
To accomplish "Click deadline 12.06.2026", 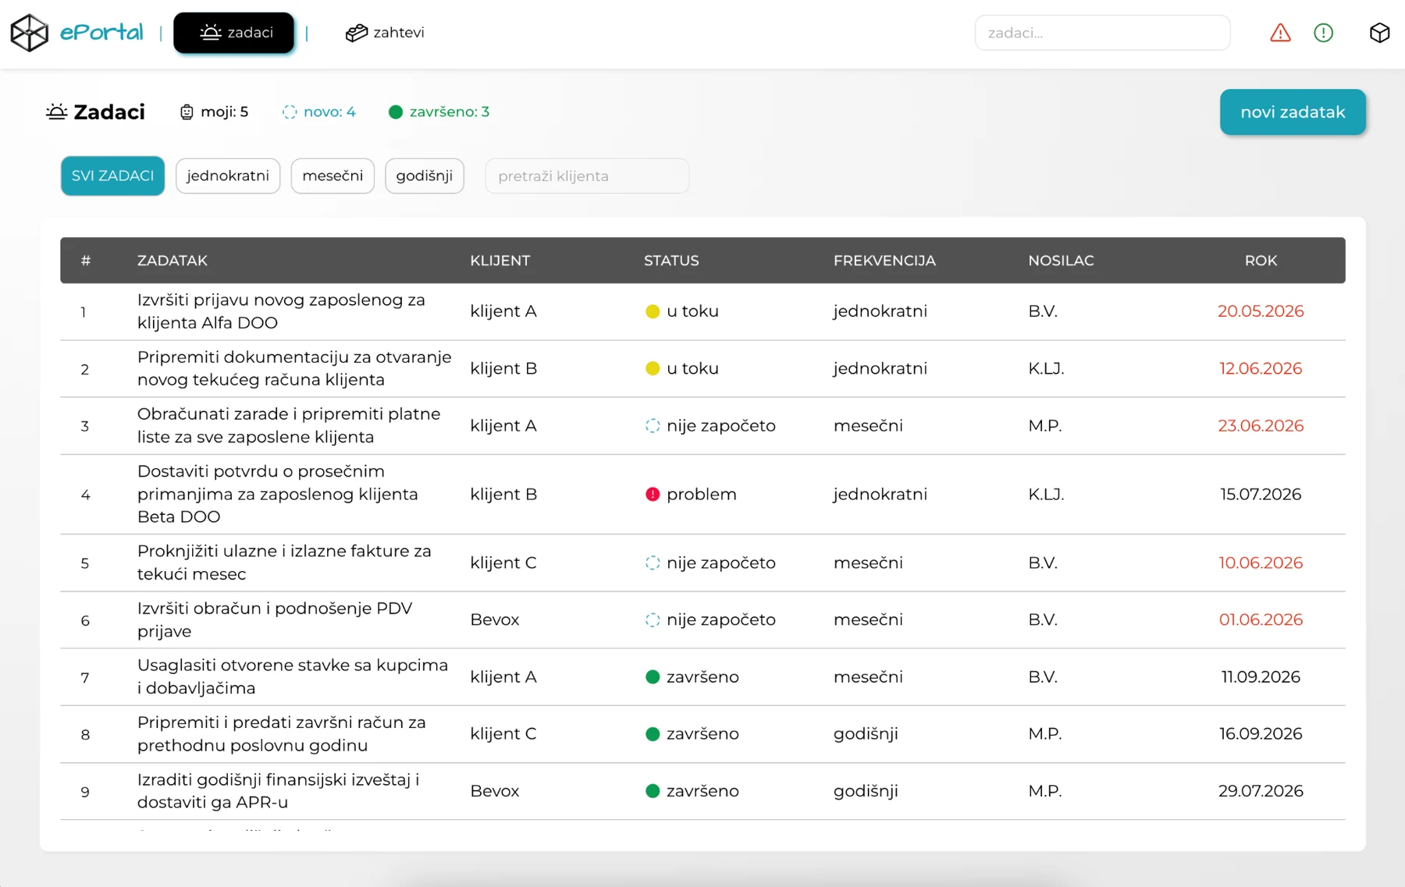I will [1261, 368].
